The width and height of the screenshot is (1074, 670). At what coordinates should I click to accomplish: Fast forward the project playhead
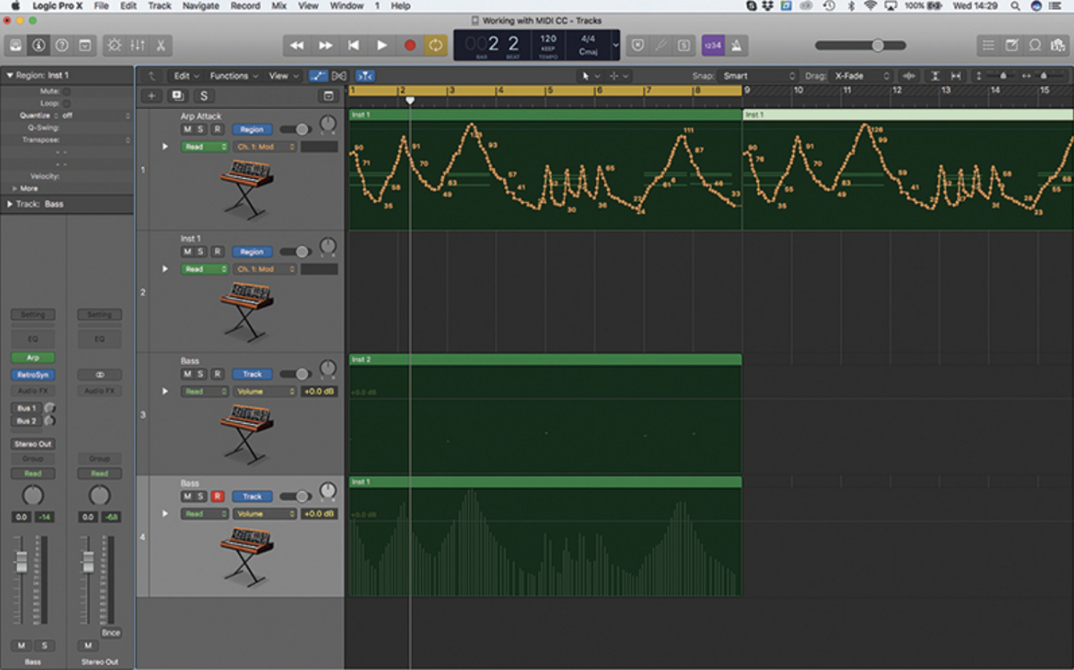(326, 45)
